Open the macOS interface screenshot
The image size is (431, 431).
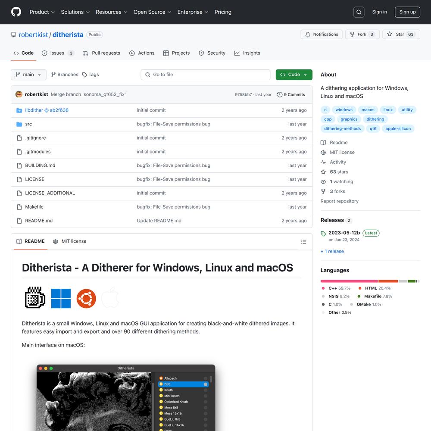126,397
